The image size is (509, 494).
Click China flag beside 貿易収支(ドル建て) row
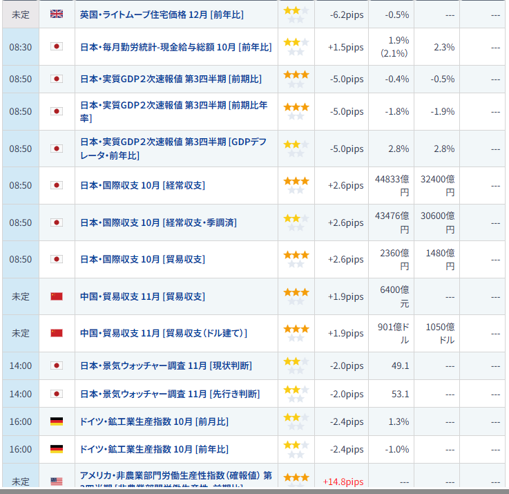(x=57, y=333)
